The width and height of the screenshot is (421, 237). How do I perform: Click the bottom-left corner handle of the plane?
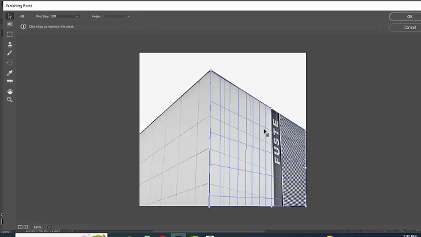(209, 206)
